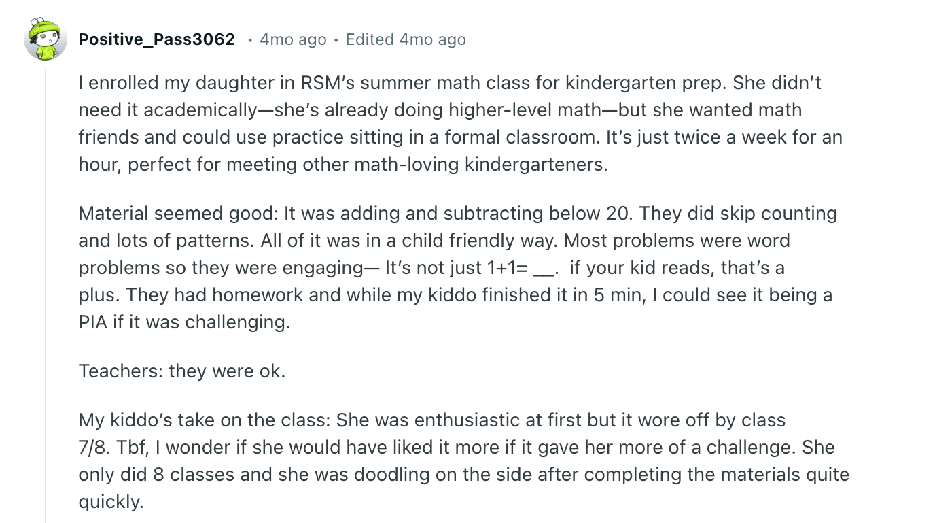This screenshot has width=935, height=523.
Task: Click the abbreviation "PIA" in the comment
Action: (x=92, y=322)
